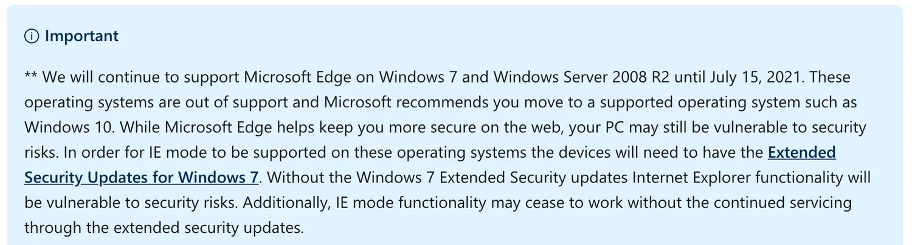
Task: Click the underlined word "Extended" ending line four
Action: pyautogui.click(x=801, y=152)
